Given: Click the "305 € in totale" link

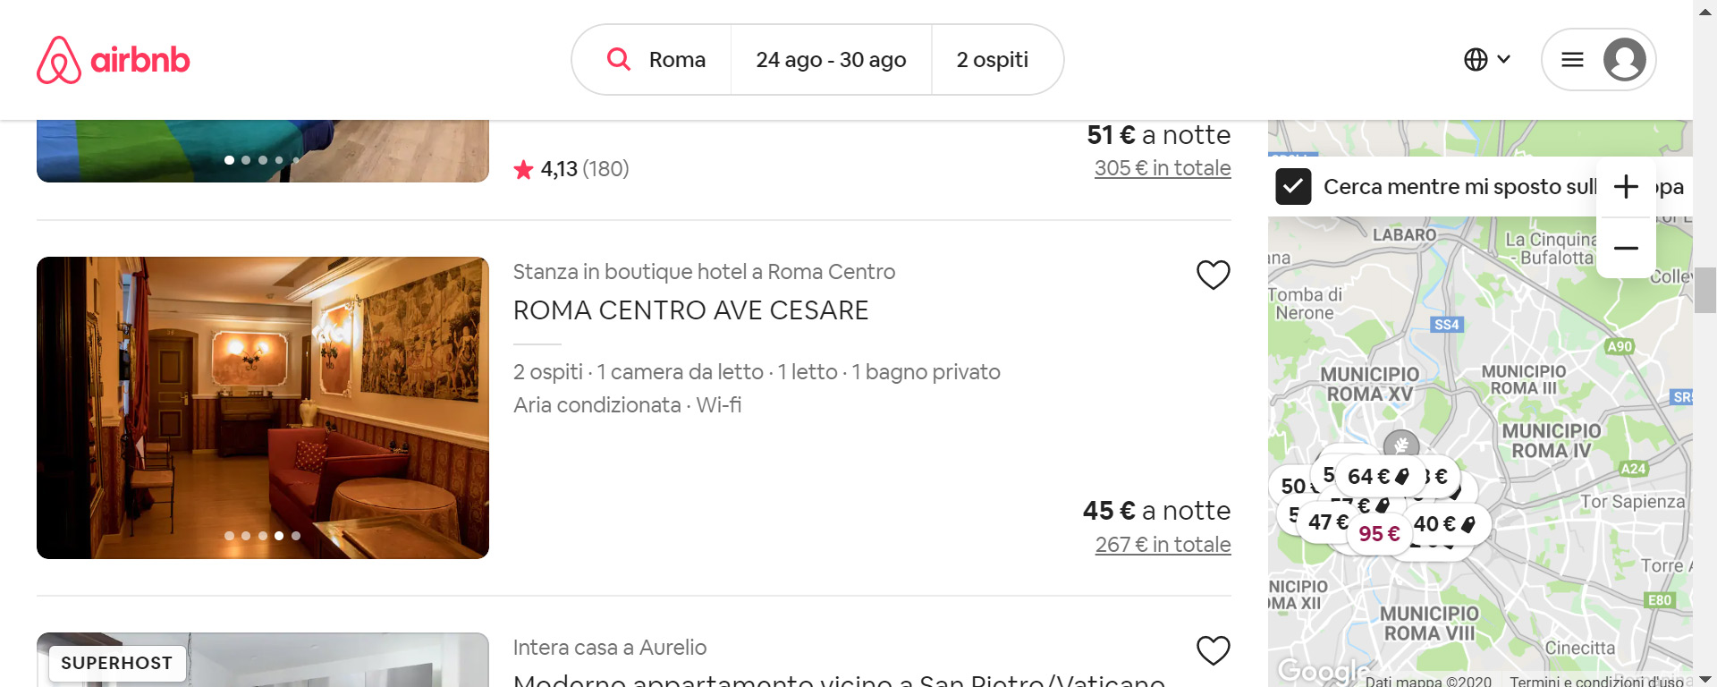Looking at the screenshot, I should point(1163,168).
